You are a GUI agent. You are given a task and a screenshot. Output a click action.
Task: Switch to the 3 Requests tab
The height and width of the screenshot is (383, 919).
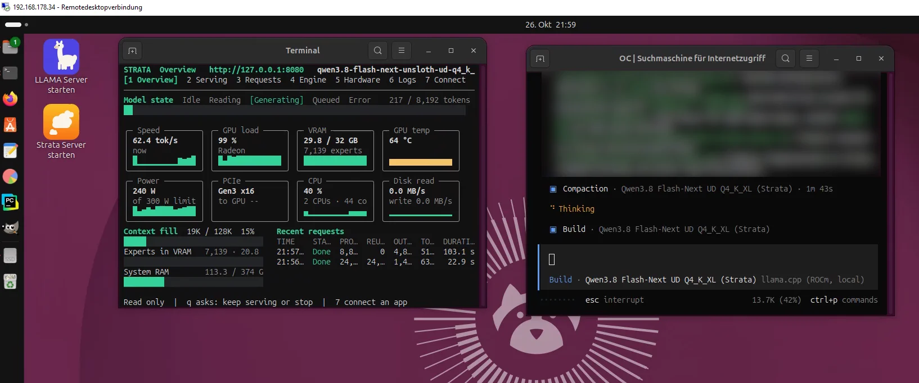(259, 80)
